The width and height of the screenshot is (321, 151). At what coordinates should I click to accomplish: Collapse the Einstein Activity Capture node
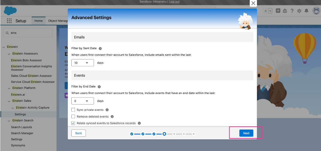(x=13, y=108)
